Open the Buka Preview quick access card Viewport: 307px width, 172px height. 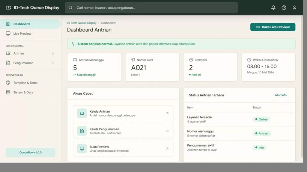click(x=123, y=149)
